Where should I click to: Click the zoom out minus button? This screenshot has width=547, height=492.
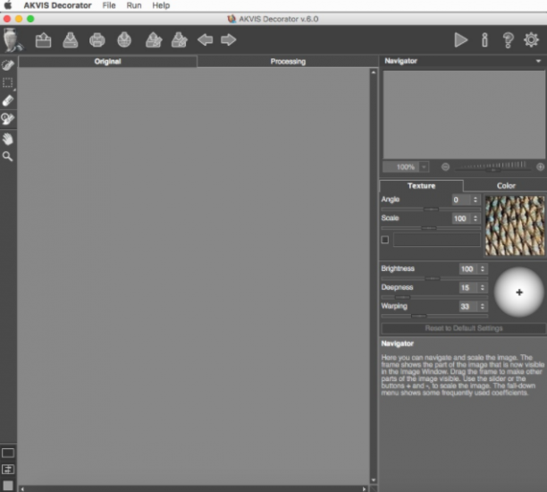pyautogui.click(x=445, y=167)
